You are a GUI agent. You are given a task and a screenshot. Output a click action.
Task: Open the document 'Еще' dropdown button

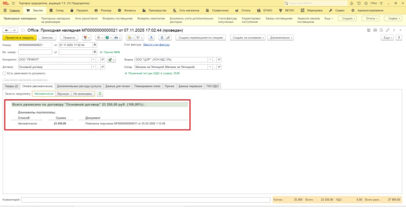388,37
